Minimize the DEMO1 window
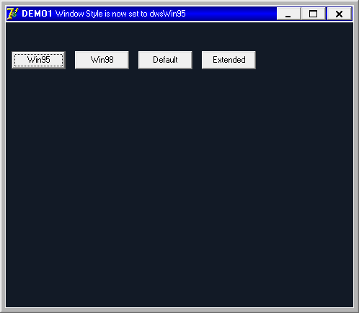The height and width of the screenshot is (313, 359). click(288, 14)
